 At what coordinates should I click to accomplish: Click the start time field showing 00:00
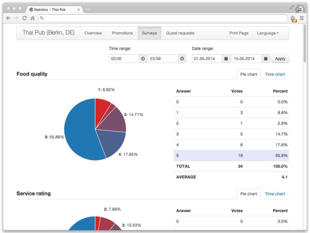124,58
